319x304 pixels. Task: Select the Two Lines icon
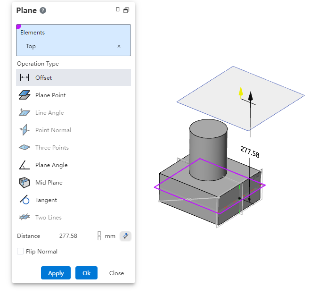(25, 217)
